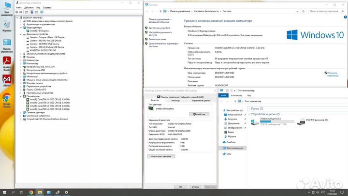Open the Компьютер ribbon tab in Explorer

point(236,95)
